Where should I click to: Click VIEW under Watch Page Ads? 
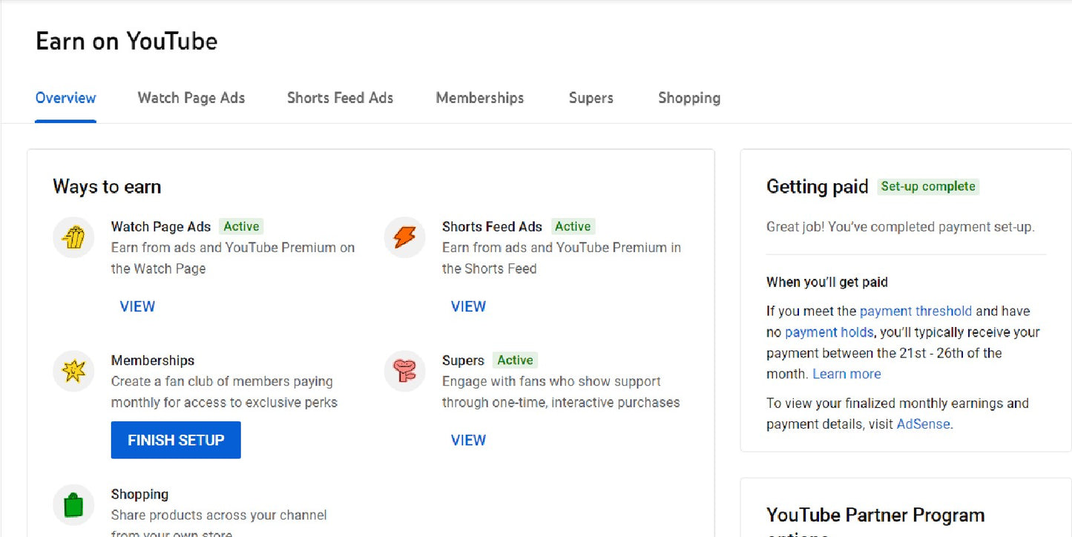(137, 306)
